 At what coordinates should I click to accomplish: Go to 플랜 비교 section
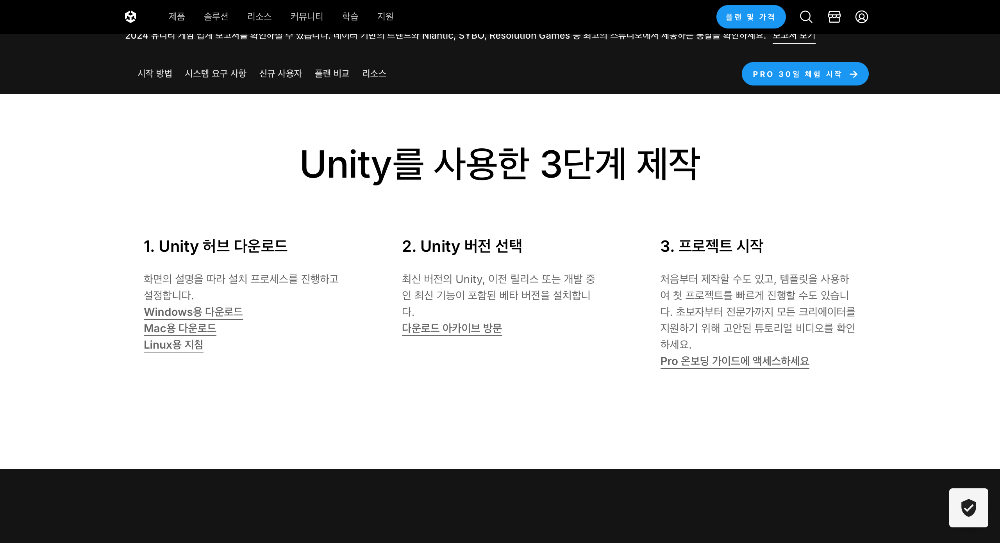click(x=332, y=73)
